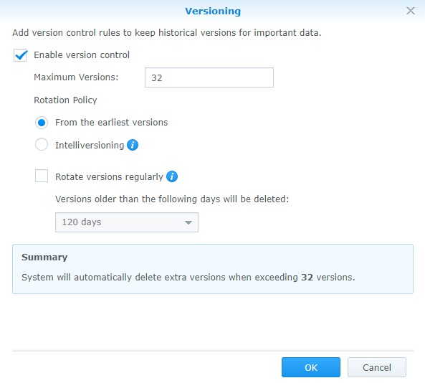Focus the Maximum Versions field showing 32

click(x=209, y=77)
